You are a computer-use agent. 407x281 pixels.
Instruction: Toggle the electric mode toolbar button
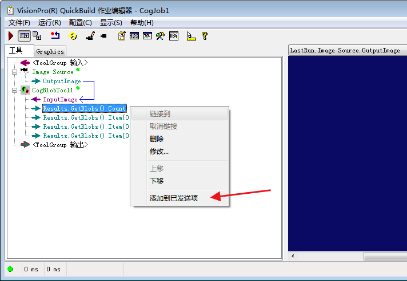[25, 36]
